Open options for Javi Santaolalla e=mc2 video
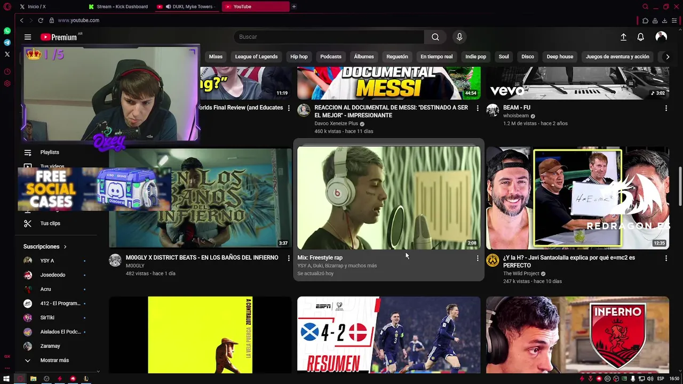The height and width of the screenshot is (384, 683). point(666,258)
